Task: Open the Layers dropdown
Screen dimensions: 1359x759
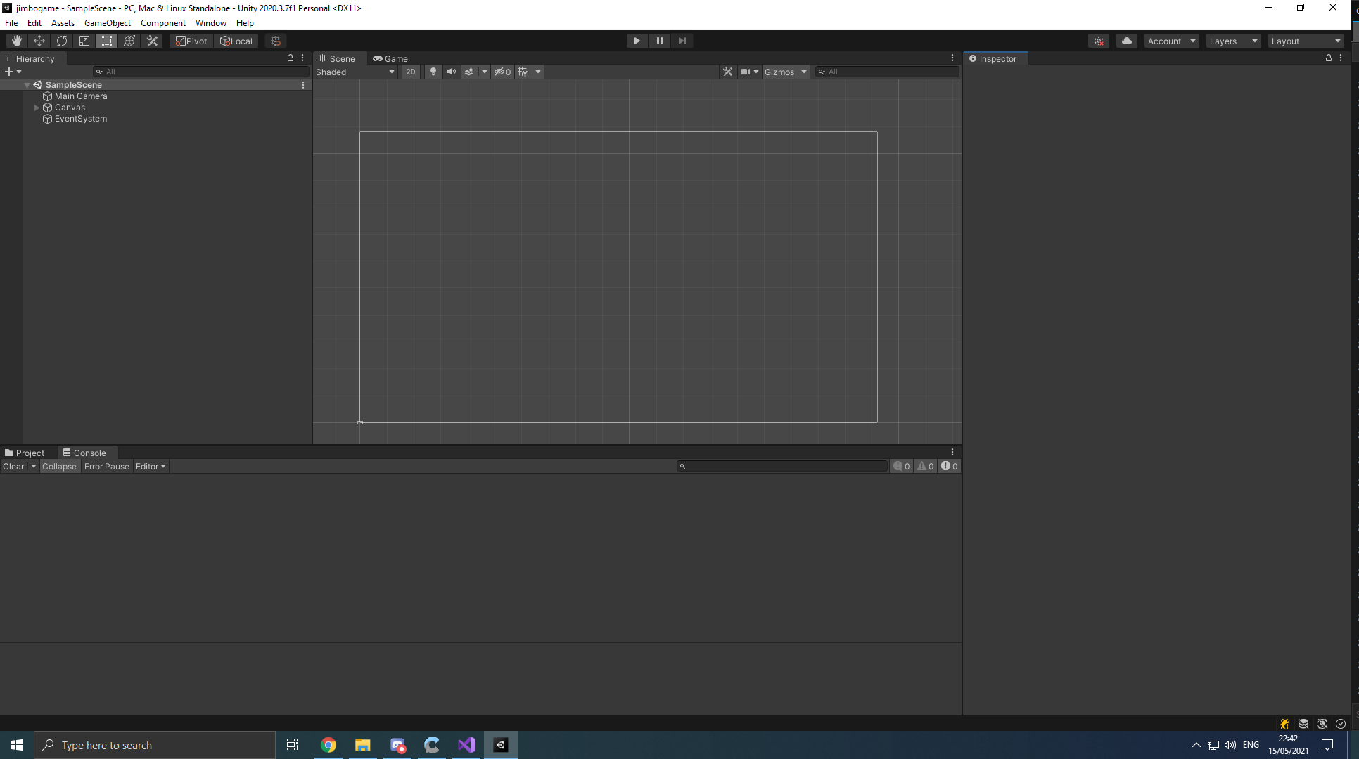Action: (x=1232, y=40)
